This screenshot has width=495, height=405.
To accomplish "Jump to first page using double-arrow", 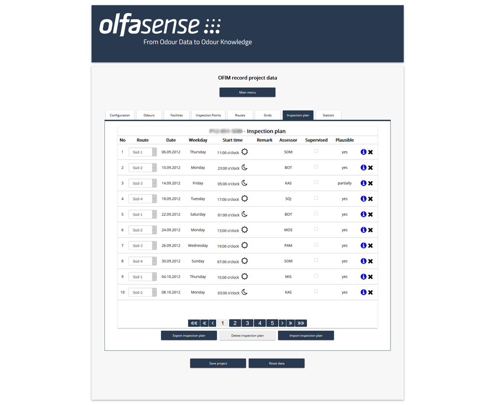I will 194,323.
